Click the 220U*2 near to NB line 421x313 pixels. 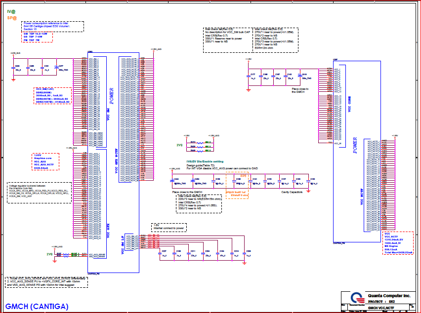[200, 199]
